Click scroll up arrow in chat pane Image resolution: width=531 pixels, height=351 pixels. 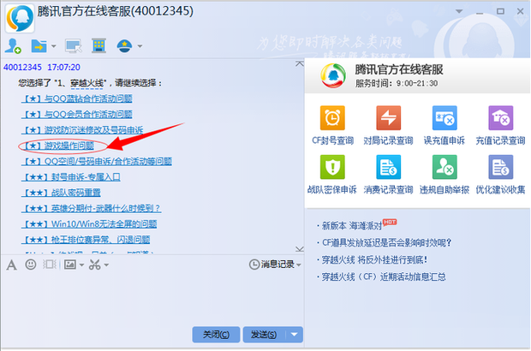click(300, 63)
